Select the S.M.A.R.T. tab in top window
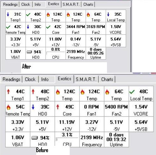Image resolution: width=156 pixels, height=155 pixels. click(x=71, y=4)
